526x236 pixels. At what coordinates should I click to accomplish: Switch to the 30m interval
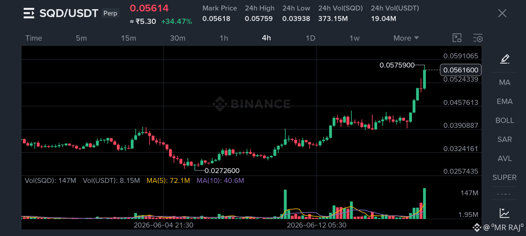pyautogui.click(x=178, y=38)
